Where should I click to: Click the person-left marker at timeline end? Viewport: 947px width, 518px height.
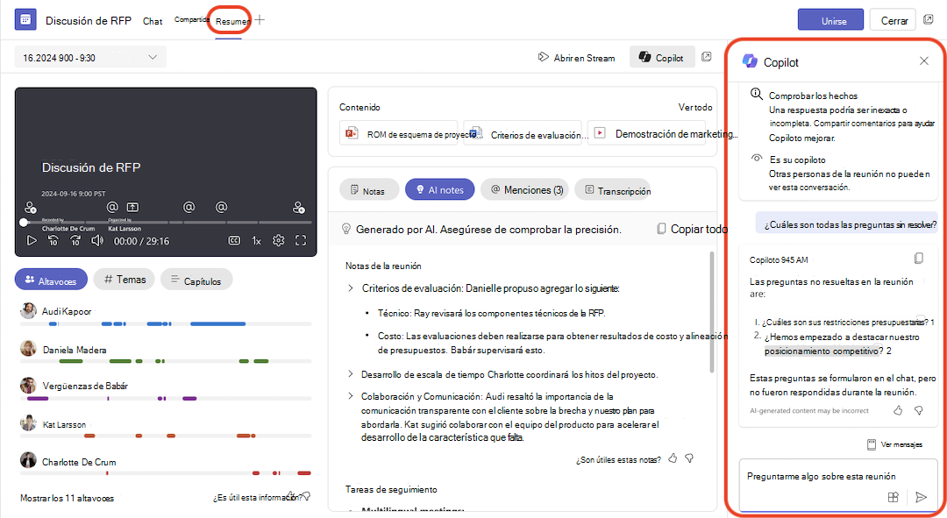point(298,208)
